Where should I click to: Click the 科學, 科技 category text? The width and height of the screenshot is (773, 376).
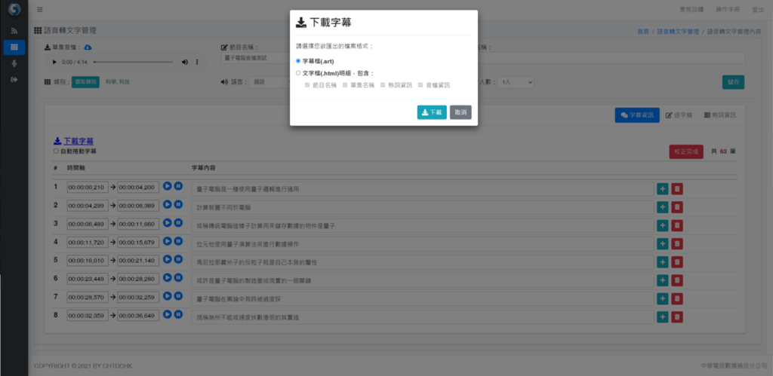coord(117,82)
